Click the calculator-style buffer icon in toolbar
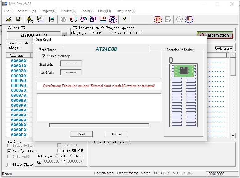240x178 pixels. tap(52, 19)
